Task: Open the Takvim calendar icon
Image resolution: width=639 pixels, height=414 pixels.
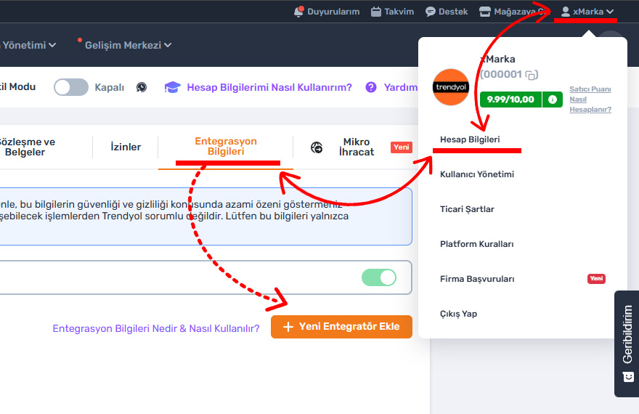Action: (x=375, y=12)
